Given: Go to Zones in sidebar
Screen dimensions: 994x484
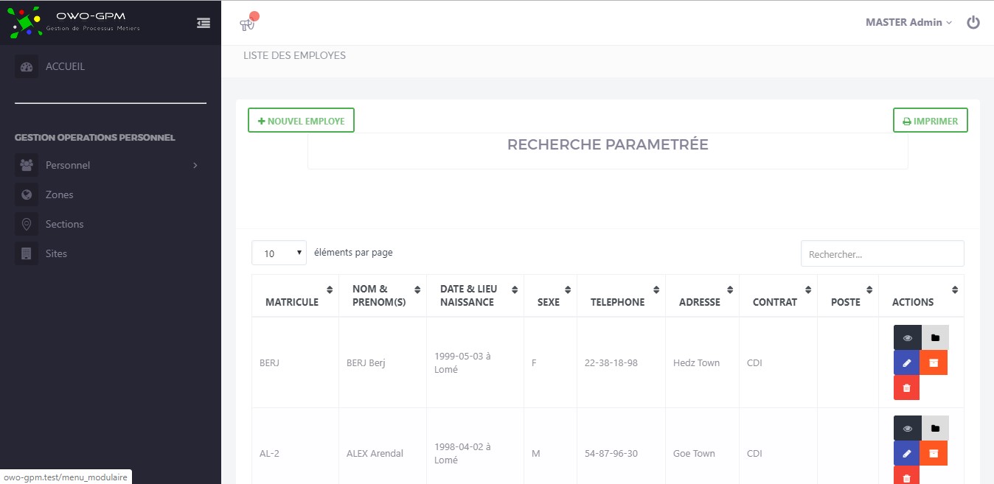Looking at the screenshot, I should click(x=59, y=194).
